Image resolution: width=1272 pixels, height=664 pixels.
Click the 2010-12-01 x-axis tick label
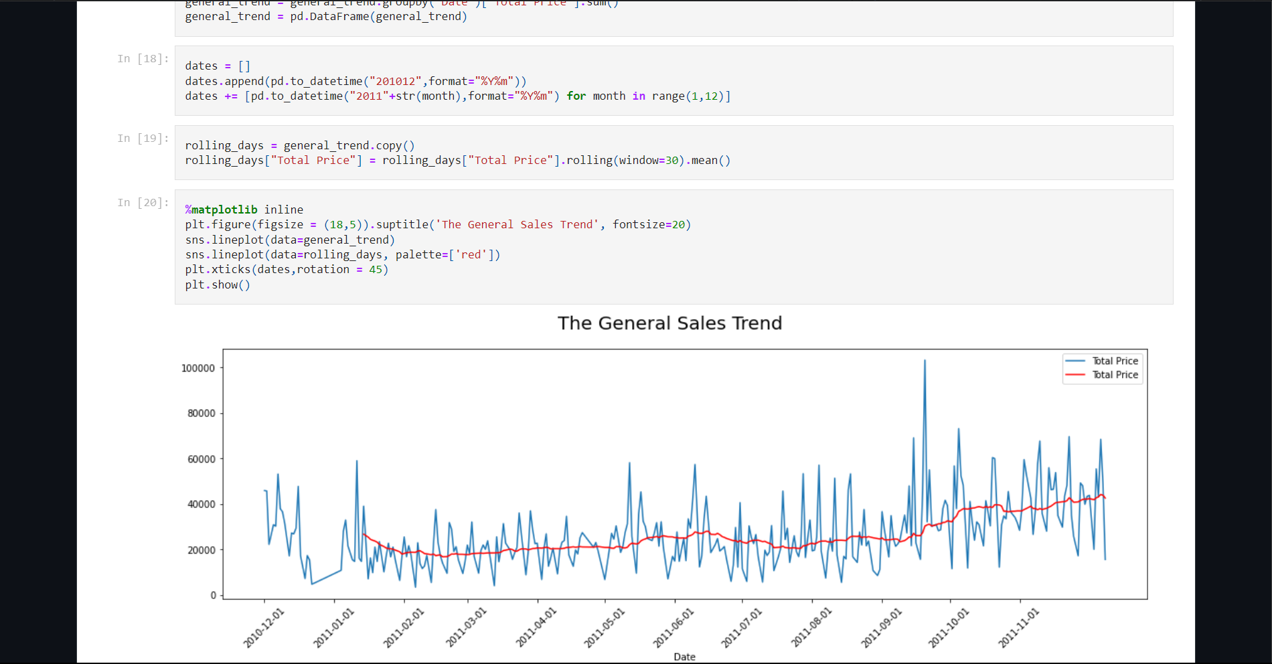click(x=263, y=629)
